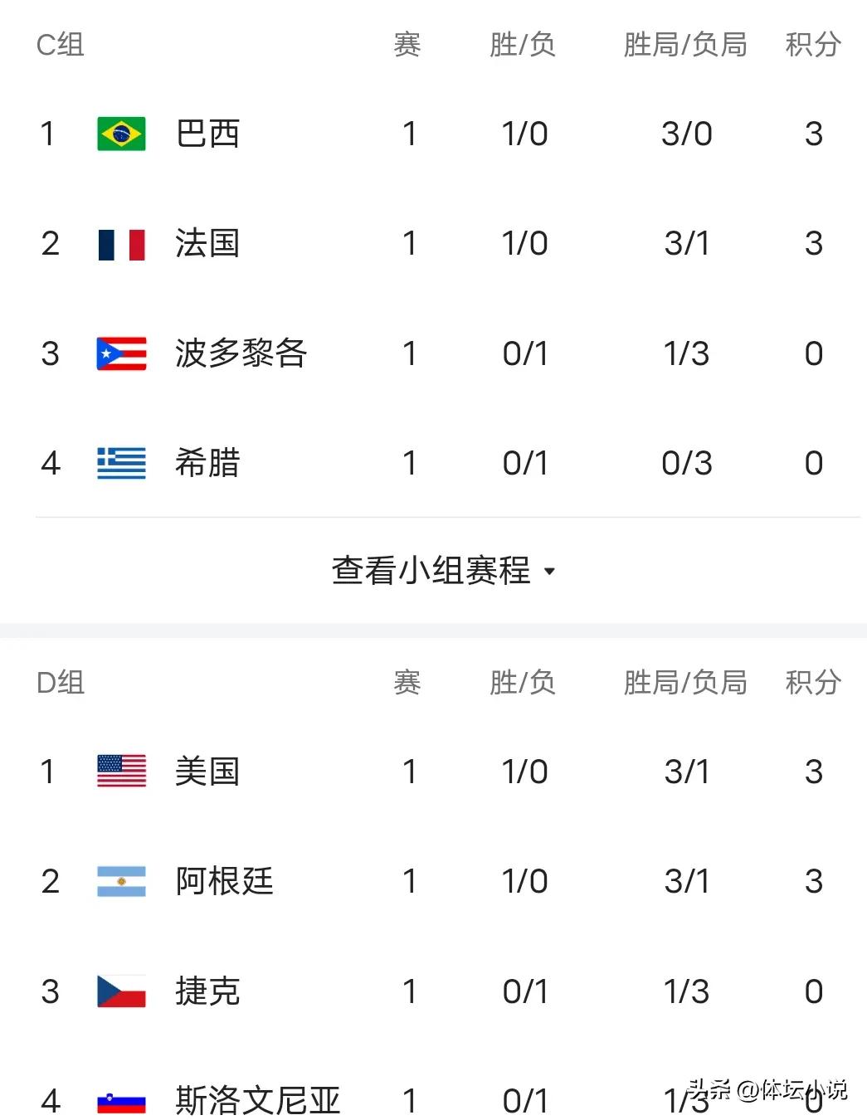Click the Argentina flag icon
Viewport: 867px width, 1120px height.
[x=121, y=881]
